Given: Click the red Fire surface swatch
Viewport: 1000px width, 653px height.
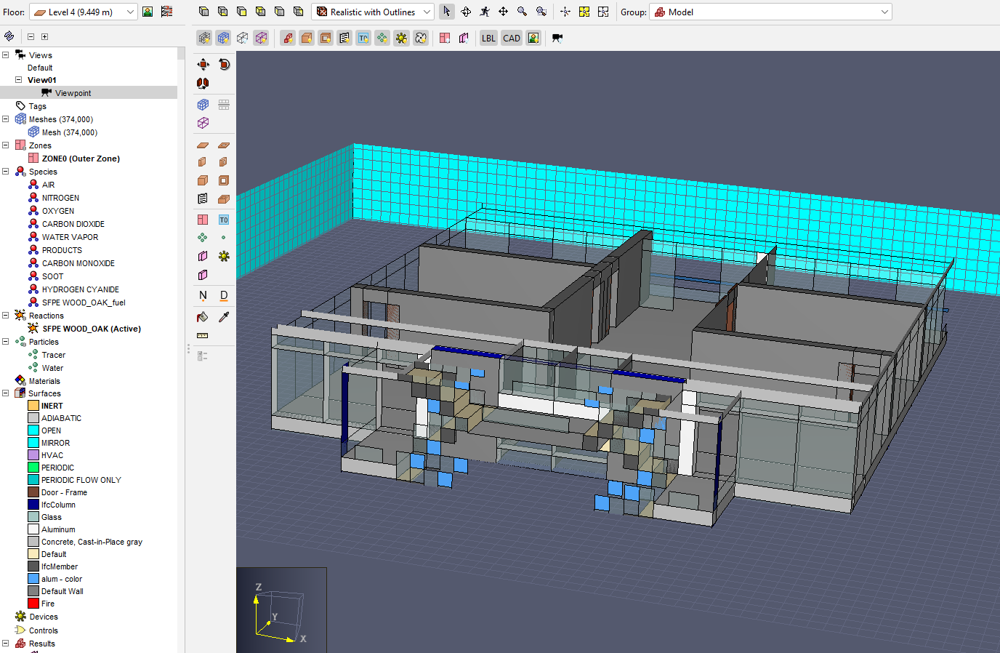Looking at the screenshot, I should (33, 604).
